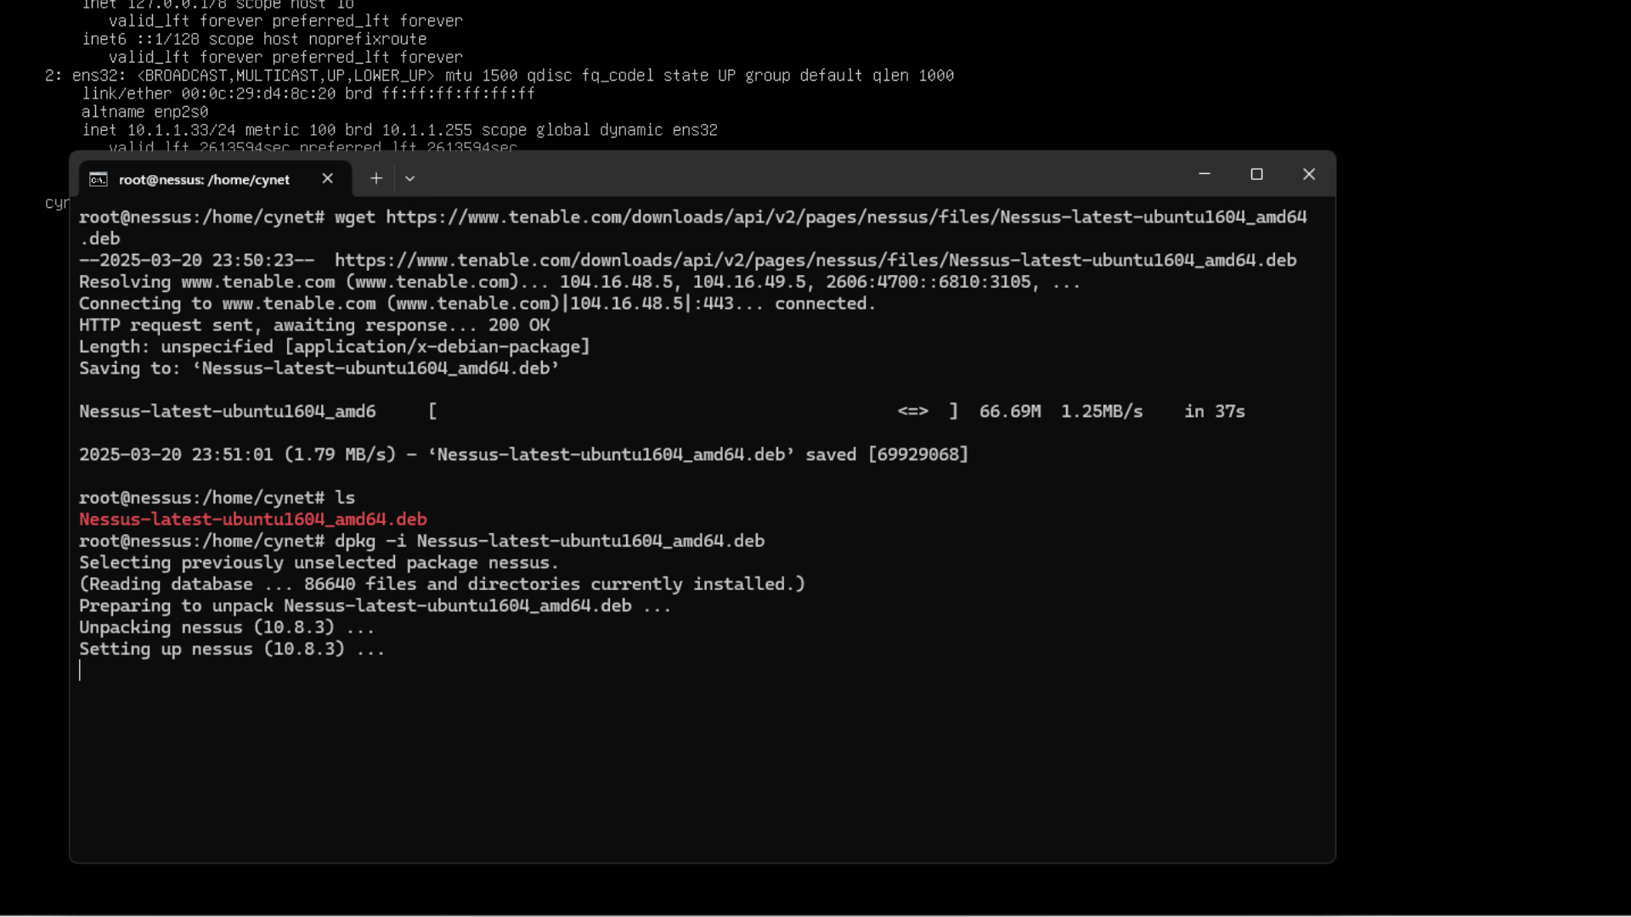Click the dpkg -i command line
Image resolution: width=1631 pixels, height=917 pixels.
549,541
